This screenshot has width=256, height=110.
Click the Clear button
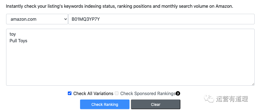[x=156, y=104]
